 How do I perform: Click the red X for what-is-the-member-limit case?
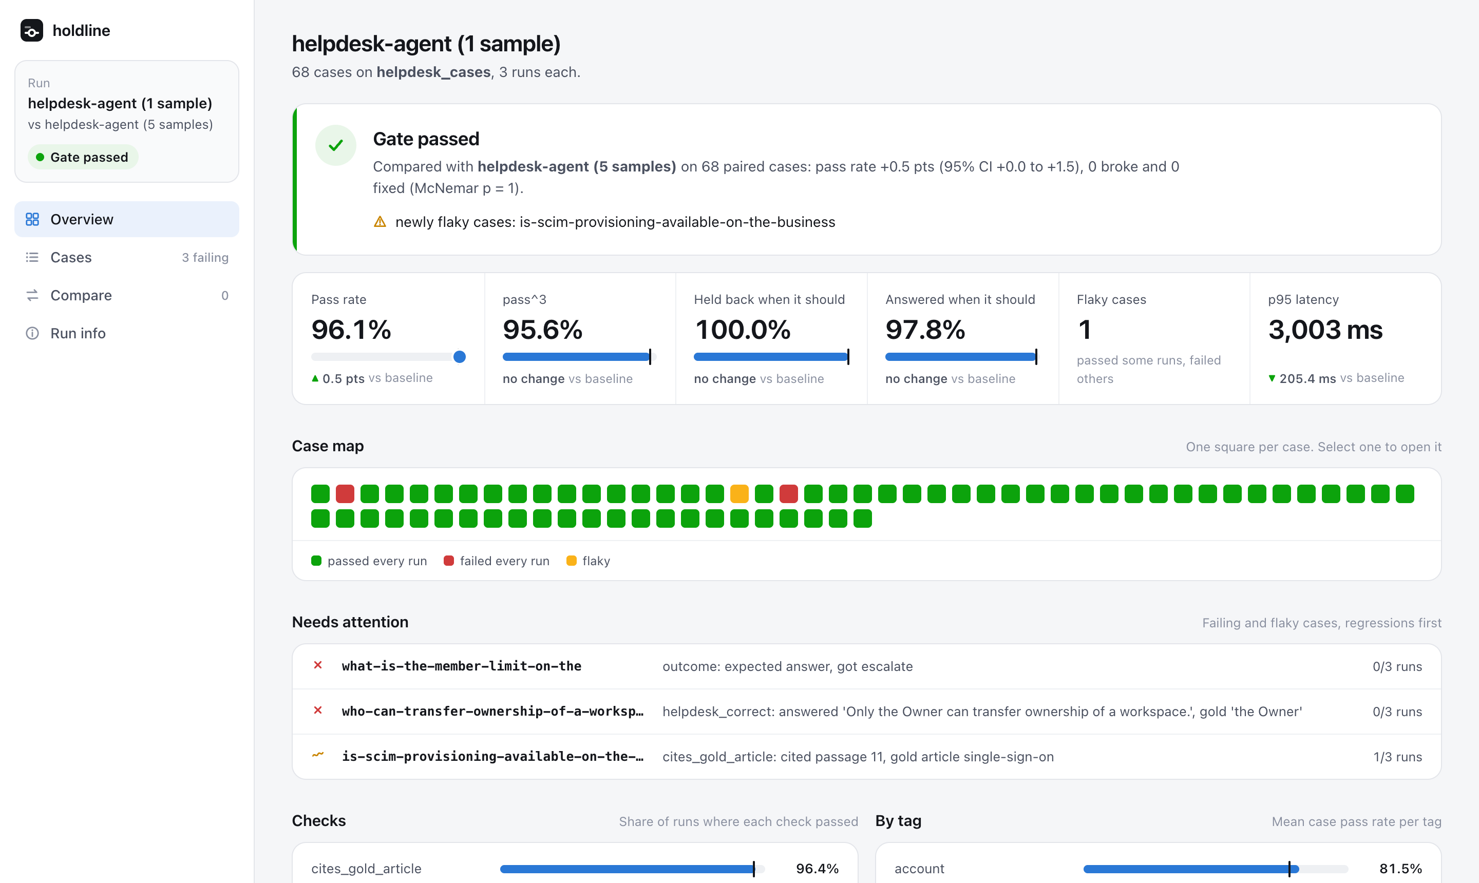[x=318, y=665]
